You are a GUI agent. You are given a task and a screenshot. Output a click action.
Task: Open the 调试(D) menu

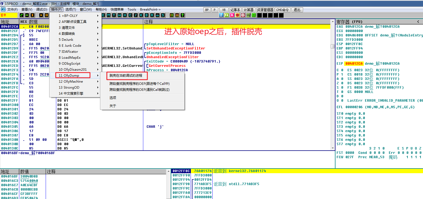click(42, 10)
